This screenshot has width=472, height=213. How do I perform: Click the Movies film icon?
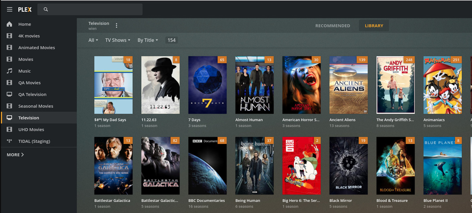[x=9, y=59]
